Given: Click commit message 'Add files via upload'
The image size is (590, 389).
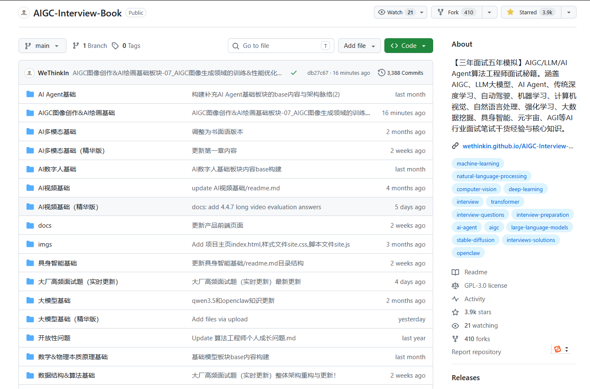Looking at the screenshot, I should (x=220, y=319).
